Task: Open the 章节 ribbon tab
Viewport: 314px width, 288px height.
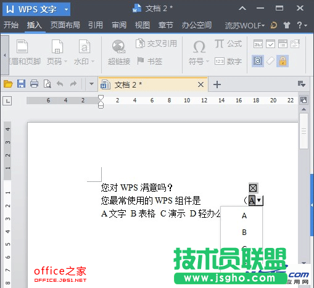Action: (x=165, y=25)
